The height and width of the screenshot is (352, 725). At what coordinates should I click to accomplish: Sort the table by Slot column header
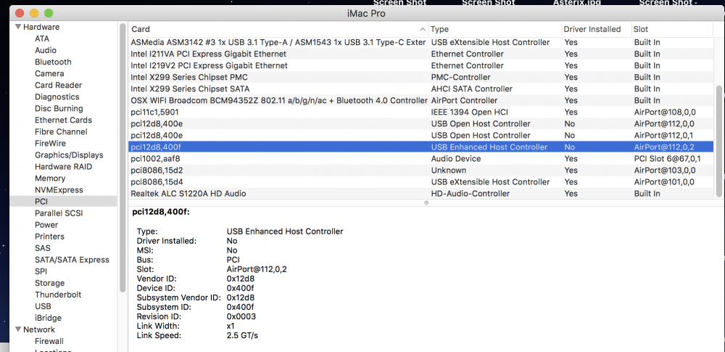[673, 29]
